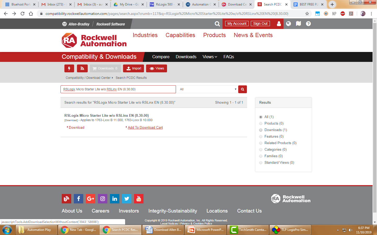Click the globe region icon in header
Screen dimensions: 377x235
(289, 24)
